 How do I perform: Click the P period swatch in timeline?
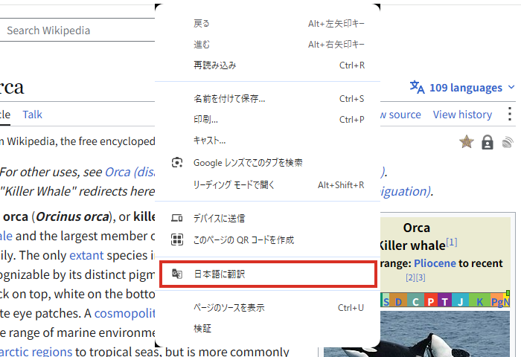pyautogui.click(x=431, y=300)
